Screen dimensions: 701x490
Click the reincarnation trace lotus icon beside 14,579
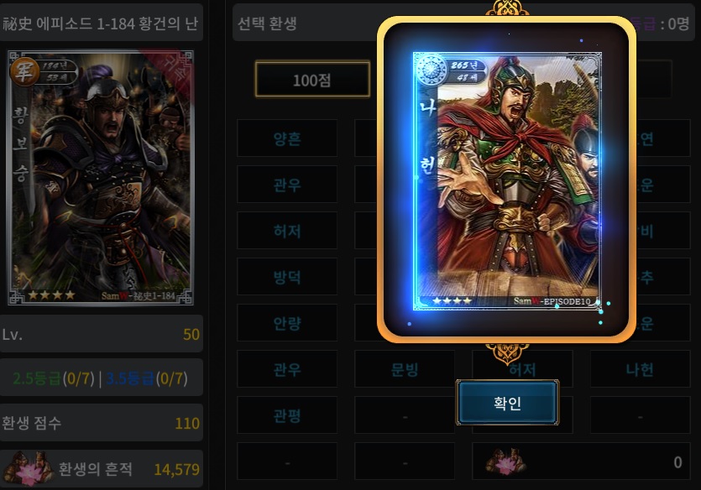[x=28, y=468]
